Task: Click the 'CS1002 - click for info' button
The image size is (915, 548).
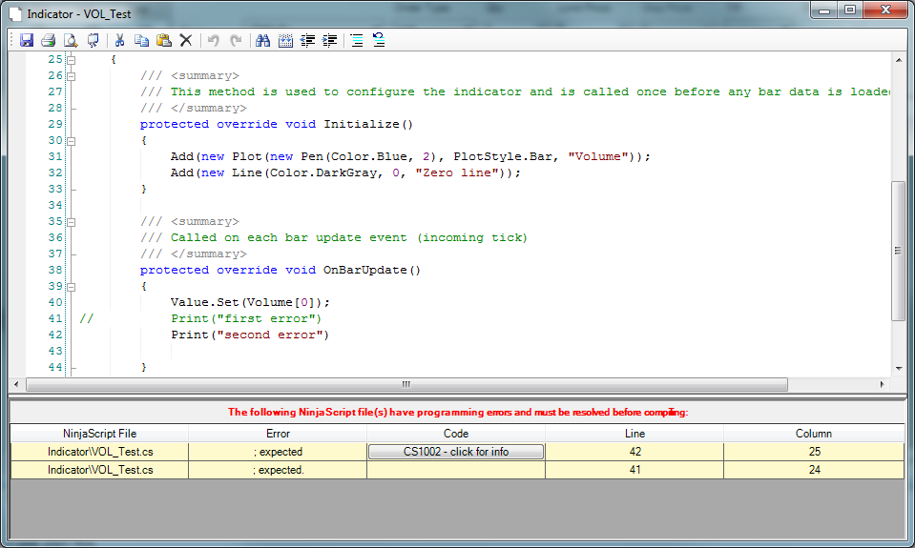Action: [455, 452]
